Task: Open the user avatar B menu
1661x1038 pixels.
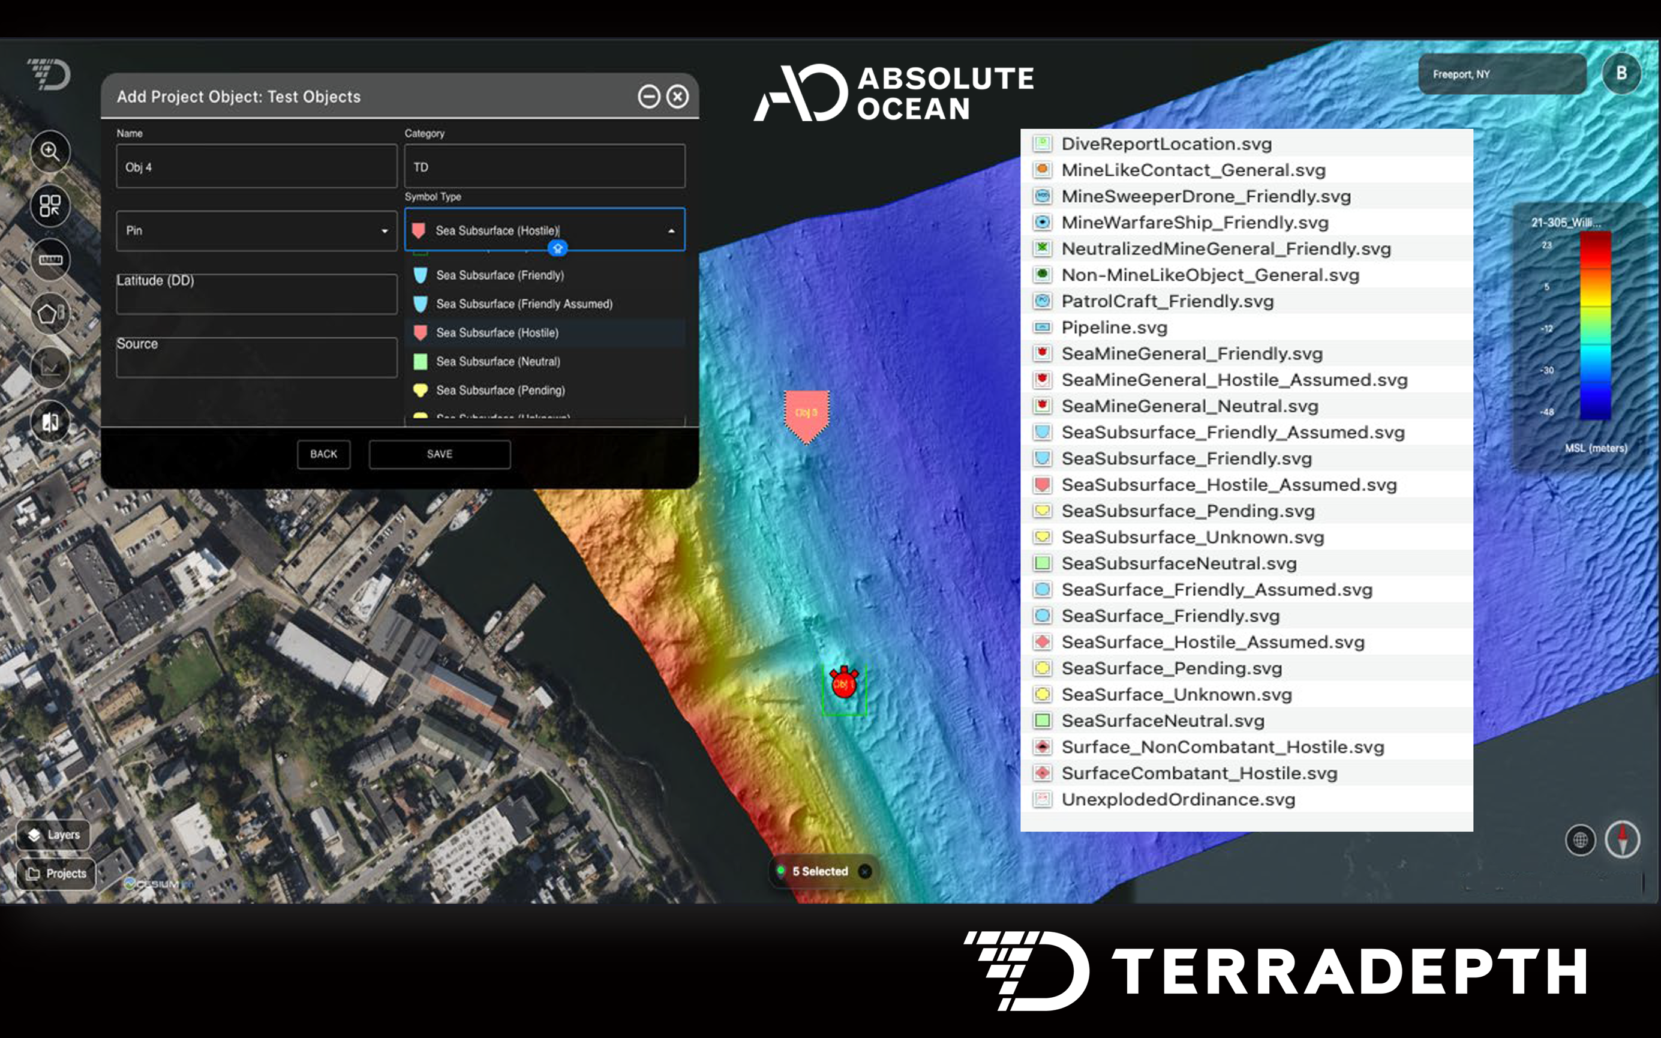Action: click(1621, 73)
